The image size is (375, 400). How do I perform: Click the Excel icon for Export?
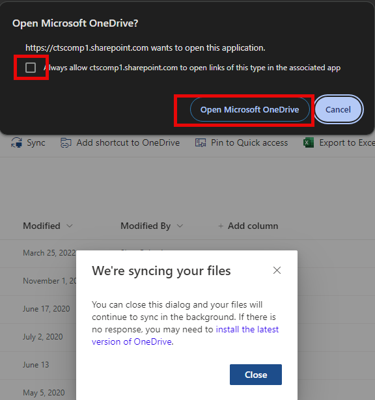tap(309, 142)
